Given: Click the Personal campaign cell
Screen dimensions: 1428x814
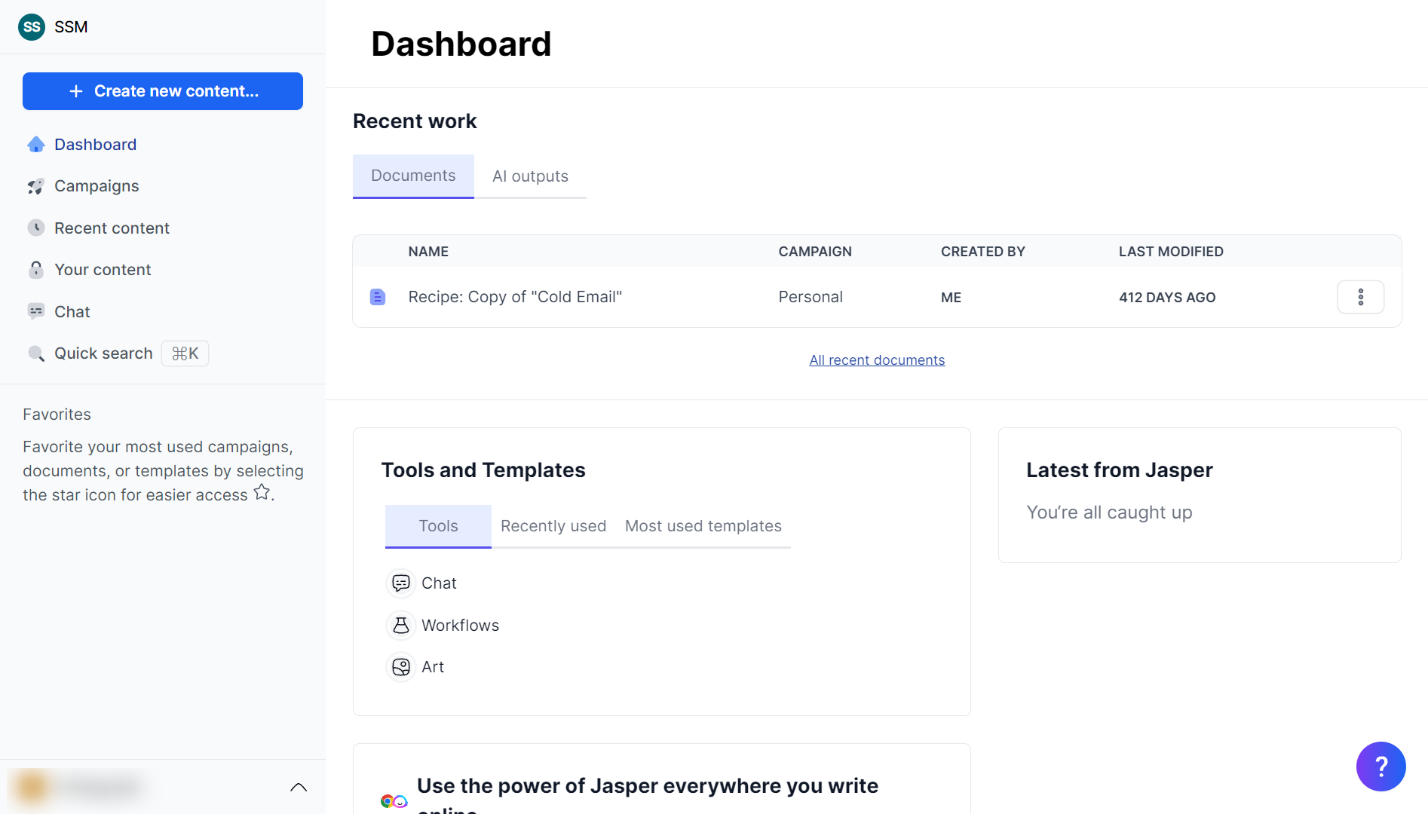Looking at the screenshot, I should (x=811, y=297).
